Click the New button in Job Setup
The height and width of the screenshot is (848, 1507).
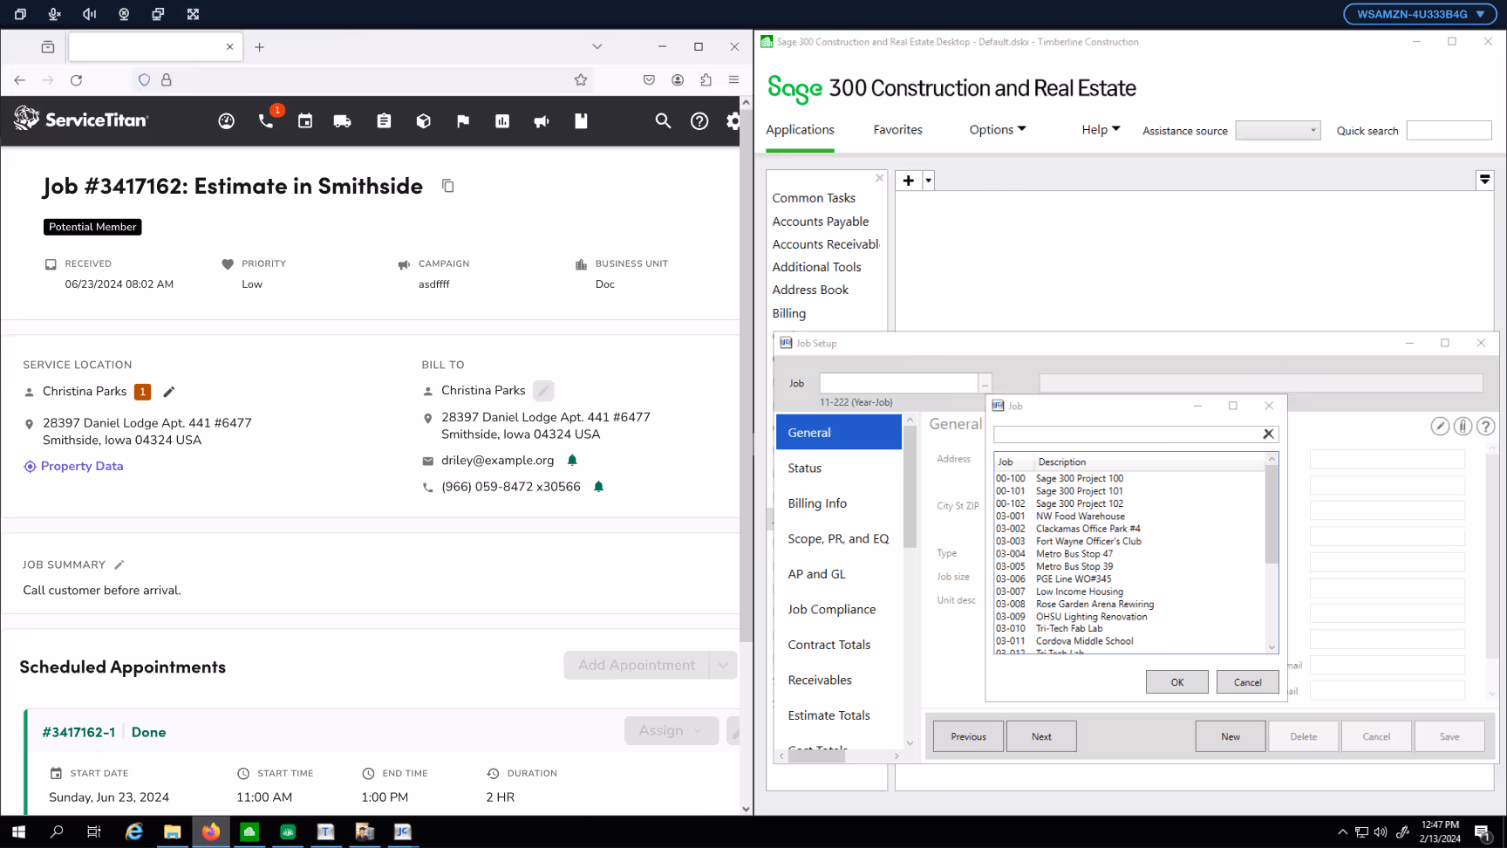point(1231,736)
